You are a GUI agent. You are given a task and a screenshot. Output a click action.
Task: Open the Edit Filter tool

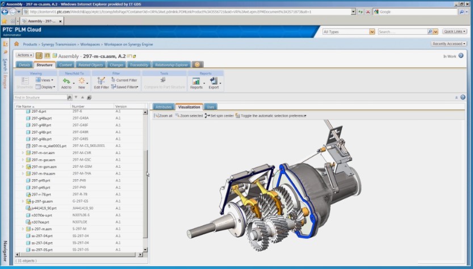click(x=101, y=84)
